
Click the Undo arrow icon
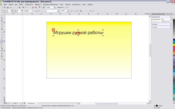point(23,7)
